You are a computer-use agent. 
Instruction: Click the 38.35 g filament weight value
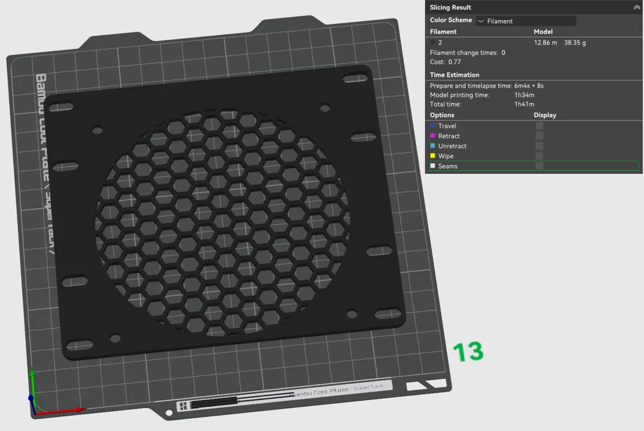click(x=575, y=43)
